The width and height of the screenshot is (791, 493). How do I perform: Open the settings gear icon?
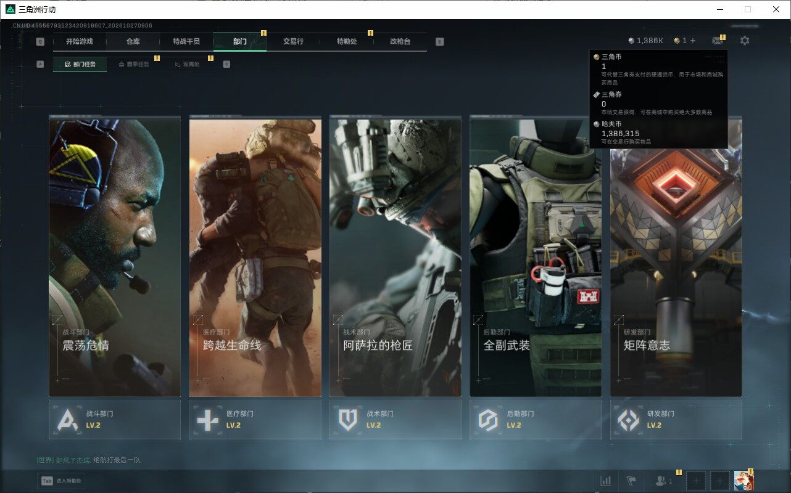745,41
